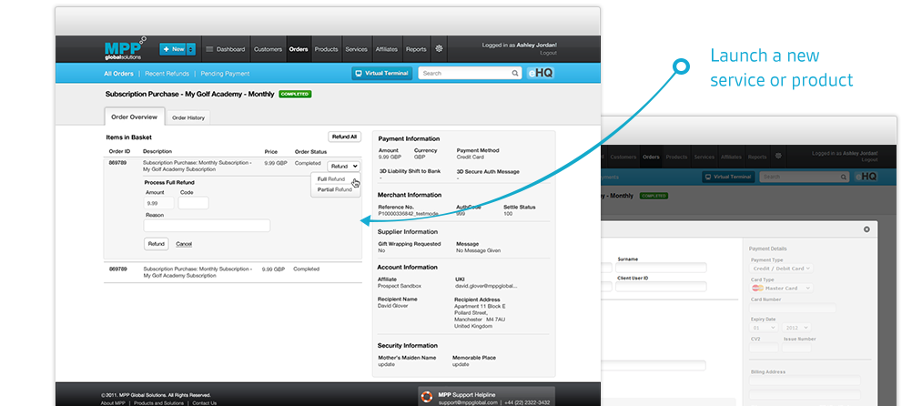Cancel the full refund process
This screenshot has height=406, width=912.
[x=184, y=244]
